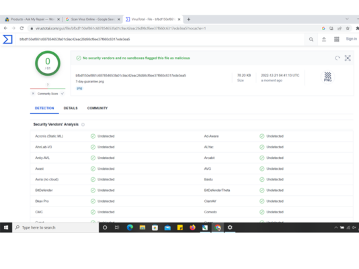359x269 pixels.
Task: Show hidden system tray icons chevron
Action: tap(336, 227)
